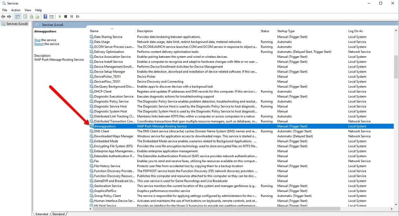Sort list by Status column header
This screenshot has width=399, height=216.
point(265,31)
